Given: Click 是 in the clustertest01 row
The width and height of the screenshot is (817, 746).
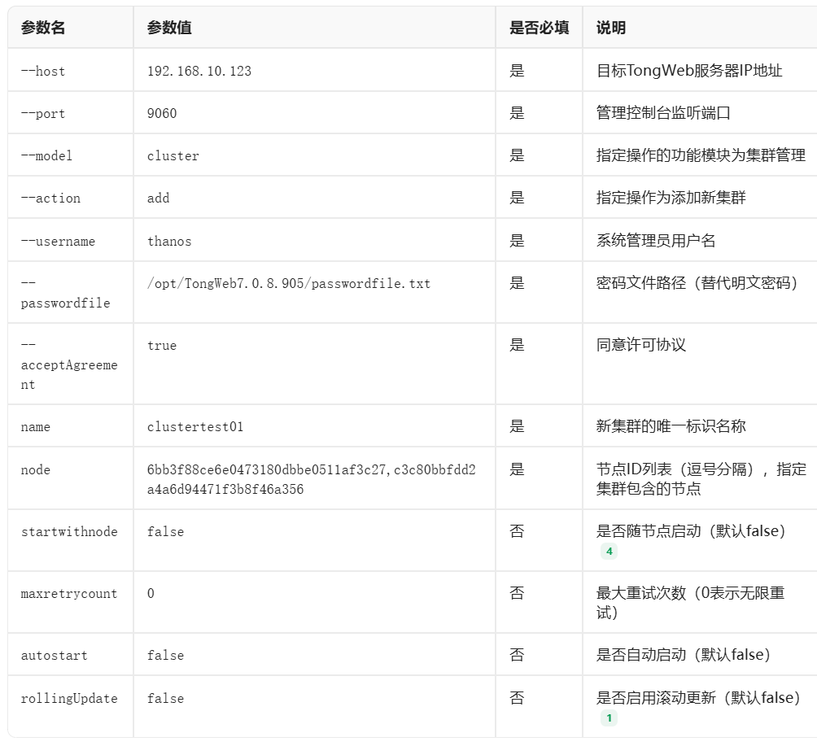Looking at the screenshot, I should (517, 425).
